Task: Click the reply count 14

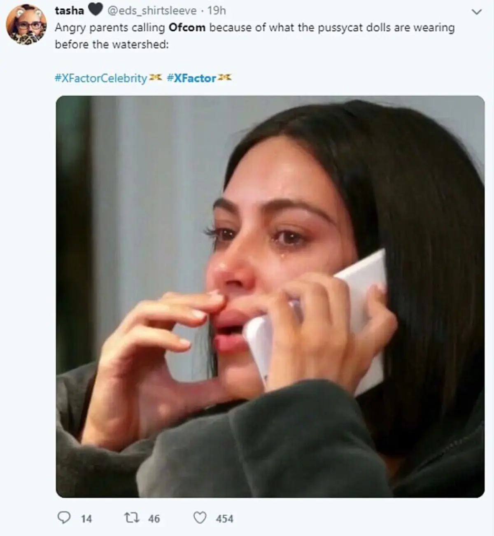Action: tap(86, 519)
